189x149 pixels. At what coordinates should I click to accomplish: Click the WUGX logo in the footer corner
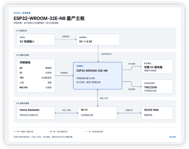173,137
